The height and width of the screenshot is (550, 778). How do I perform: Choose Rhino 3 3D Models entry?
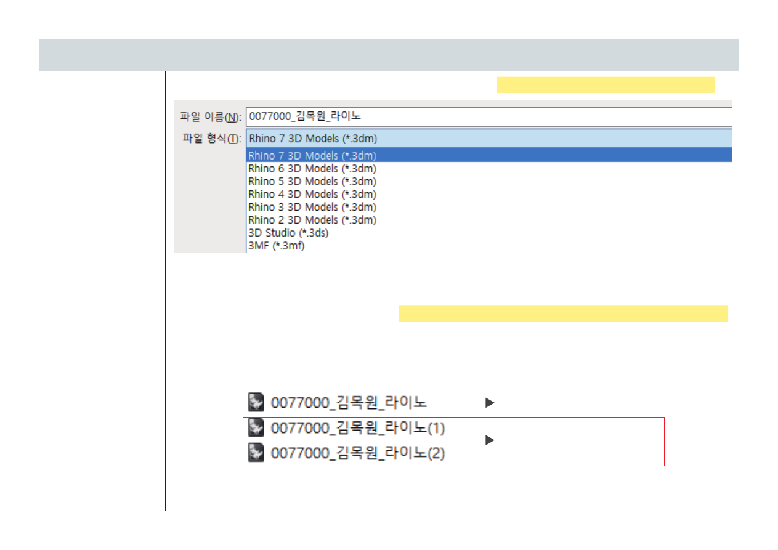pos(312,207)
